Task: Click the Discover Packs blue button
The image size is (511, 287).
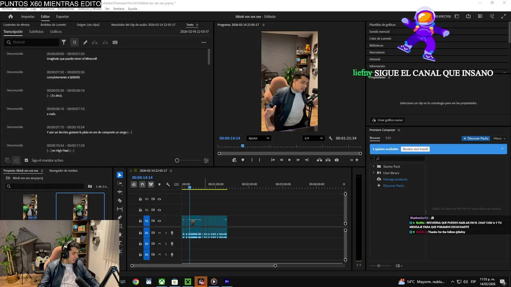Action: coord(476,138)
